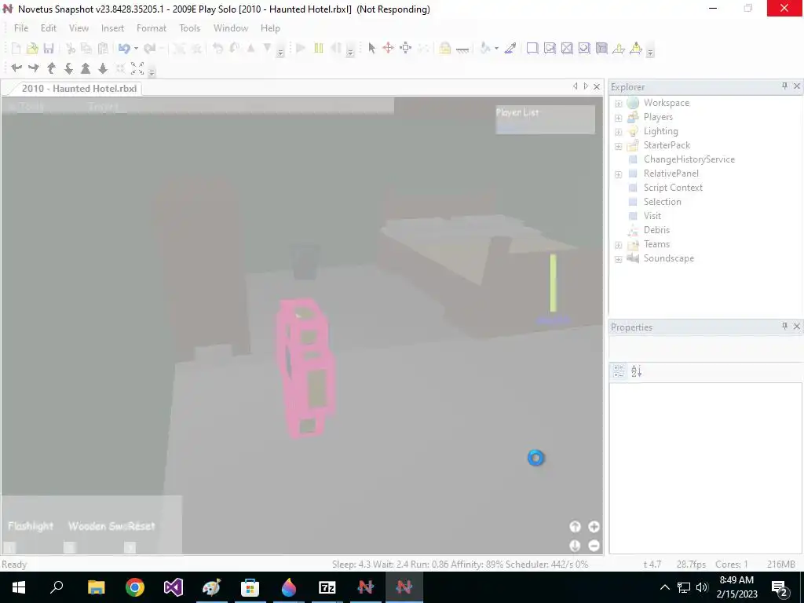This screenshot has height=603, width=804.
Task: Zoom in using viewport plus button
Action: [594, 527]
